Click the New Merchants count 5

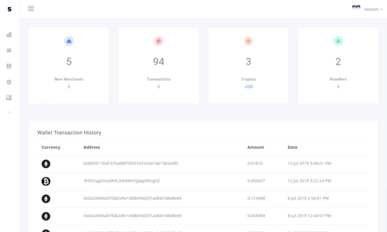pos(69,61)
